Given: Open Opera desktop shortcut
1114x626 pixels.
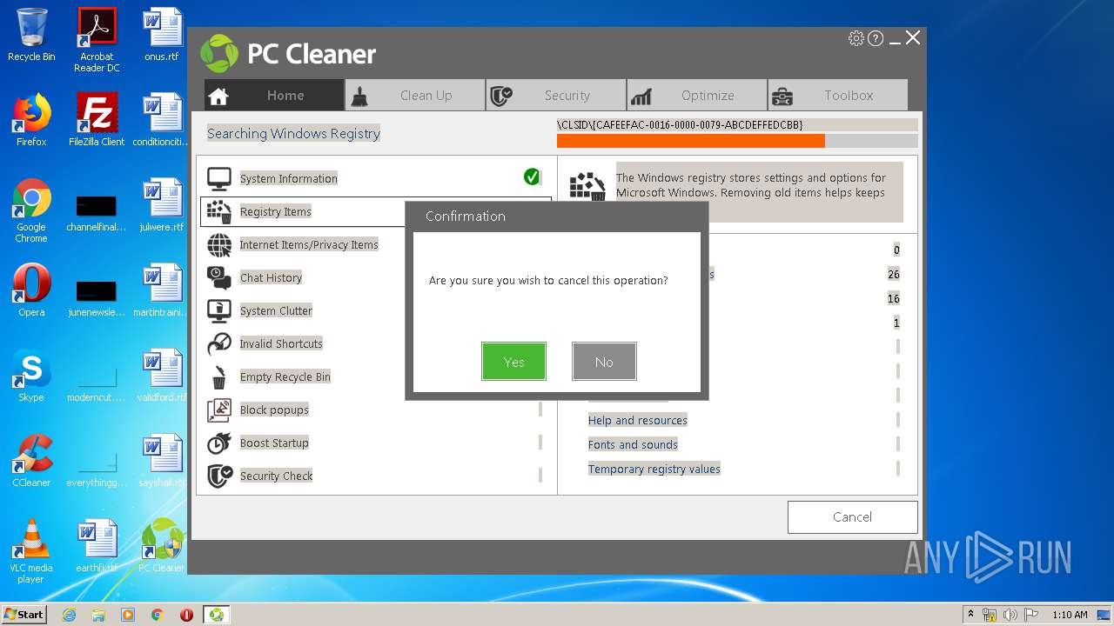Looking at the screenshot, I should [31, 290].
